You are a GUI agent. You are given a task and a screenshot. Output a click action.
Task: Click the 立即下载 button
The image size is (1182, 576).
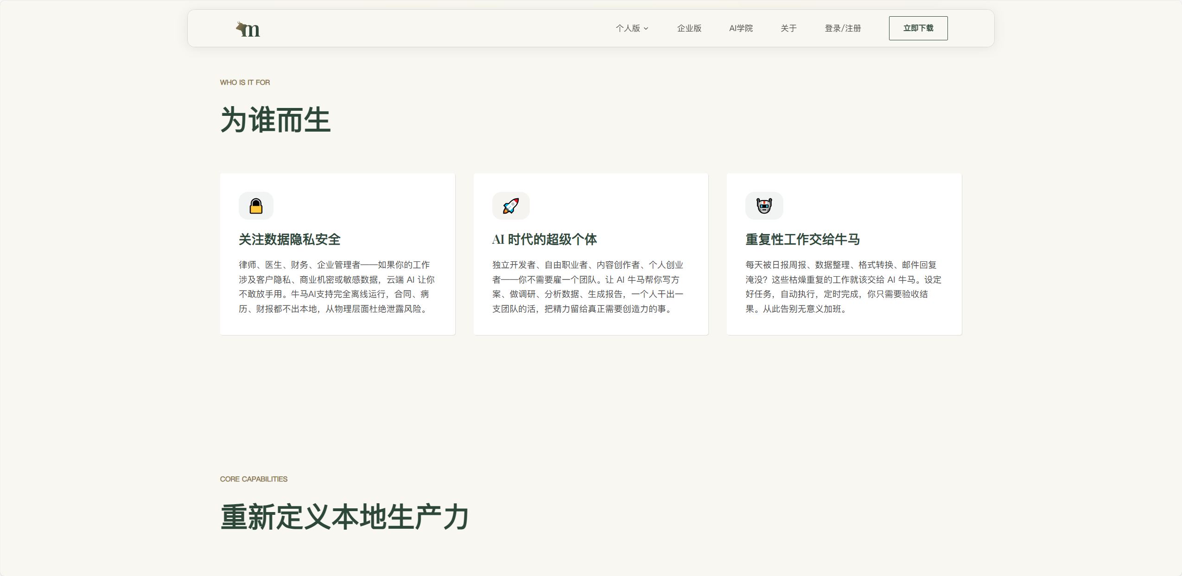918,28
